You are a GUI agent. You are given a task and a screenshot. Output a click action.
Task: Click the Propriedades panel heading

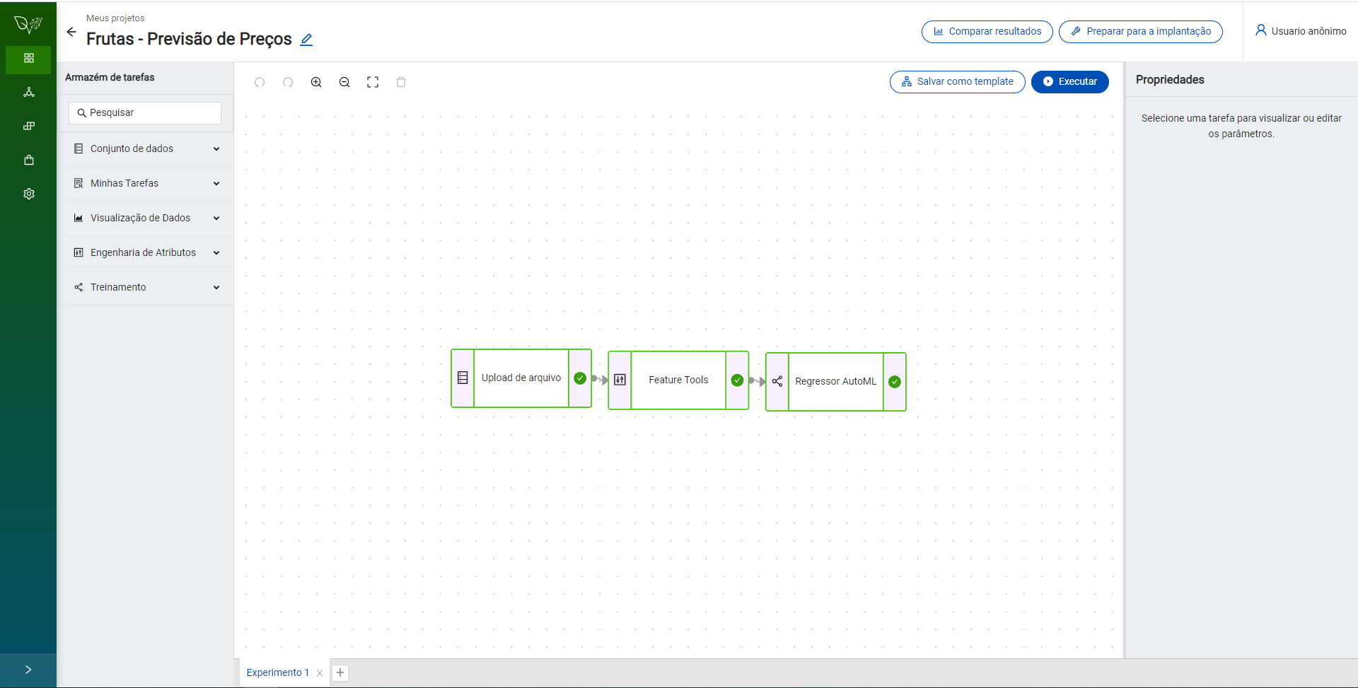[1170, 80]
